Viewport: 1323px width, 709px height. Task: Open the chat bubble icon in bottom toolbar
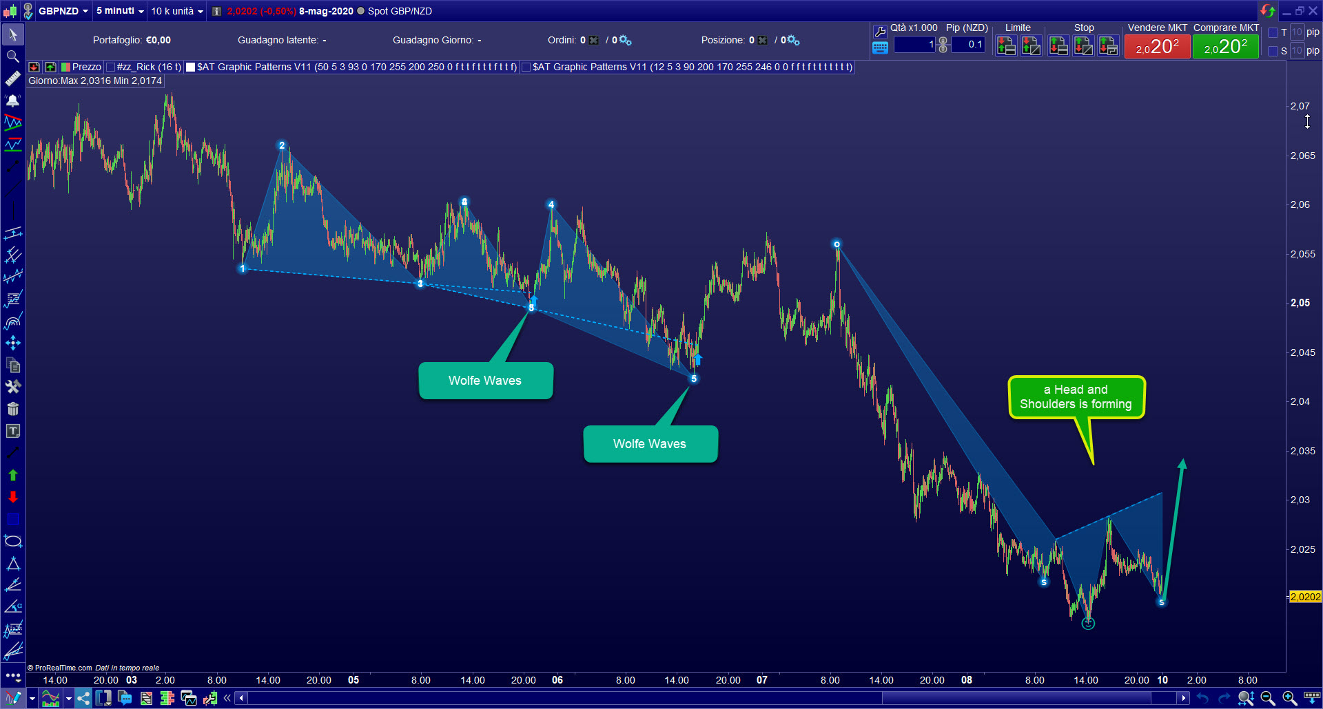point(125,698)
